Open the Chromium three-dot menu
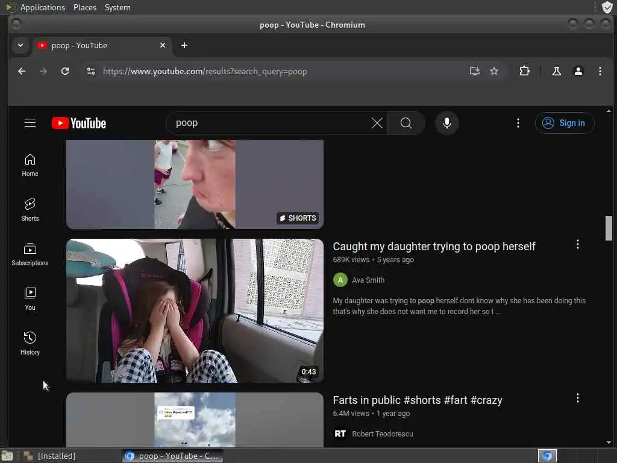This screenshot has width=617, height=463. tap(600, 71)
